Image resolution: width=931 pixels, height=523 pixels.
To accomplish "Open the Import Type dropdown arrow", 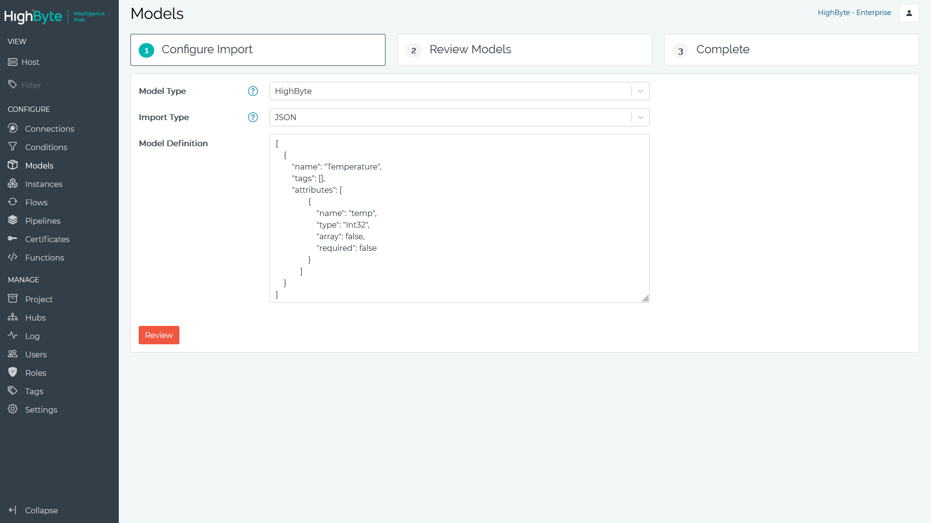I will (x=641, y=117).
